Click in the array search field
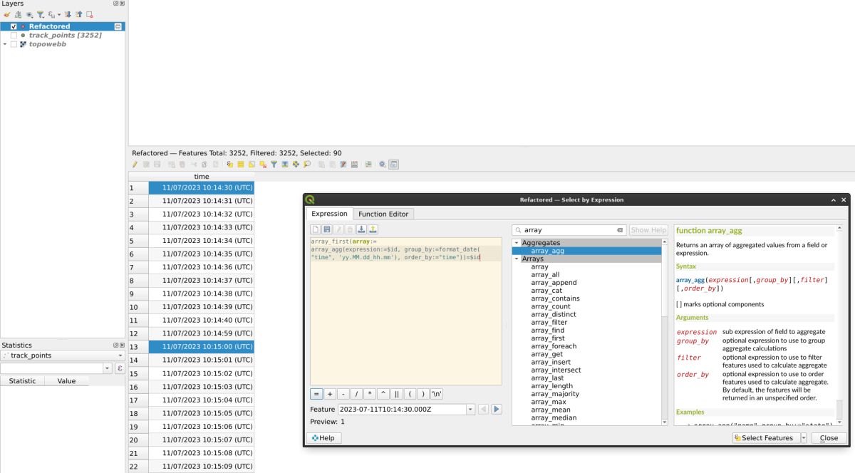The image size is (855, 473). click(x=569, y=230)
